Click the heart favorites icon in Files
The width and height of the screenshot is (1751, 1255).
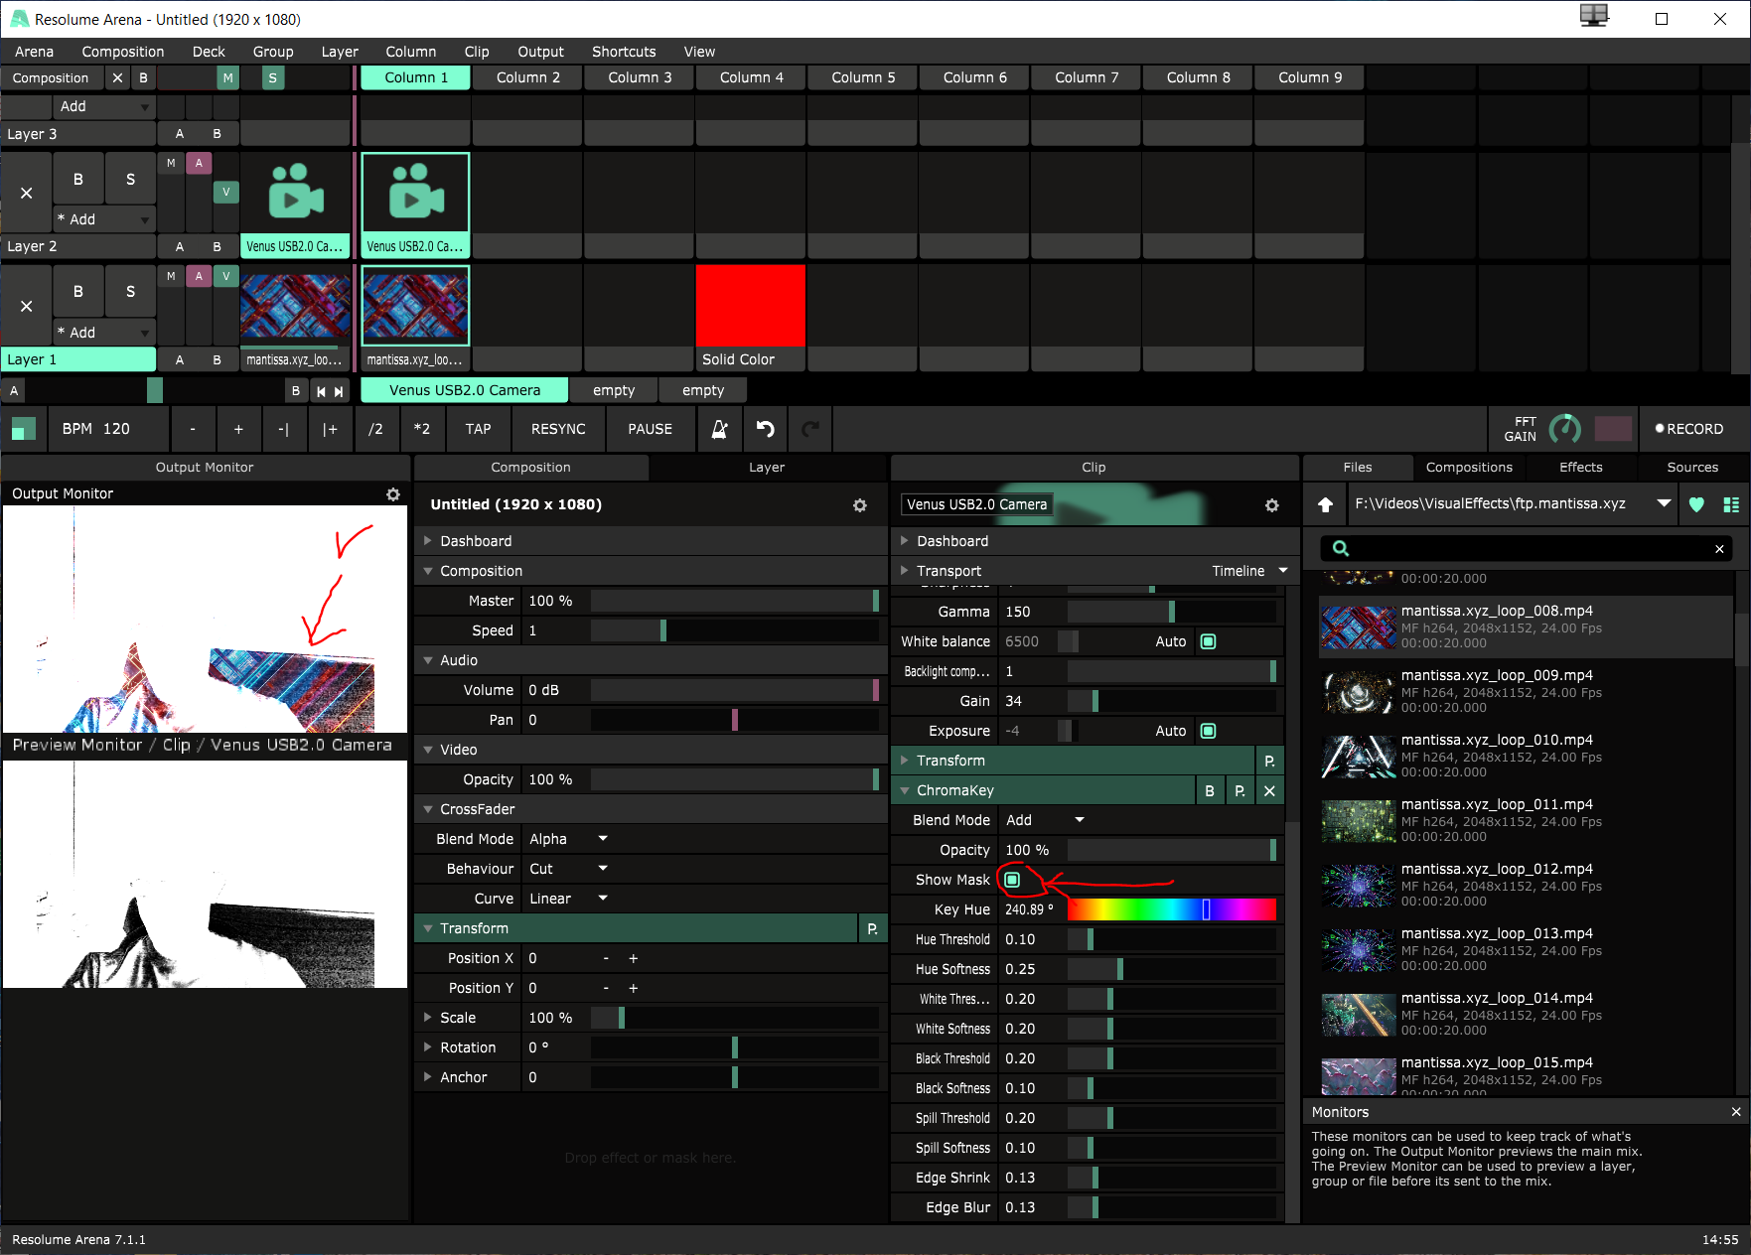[x=1696, y=504]
